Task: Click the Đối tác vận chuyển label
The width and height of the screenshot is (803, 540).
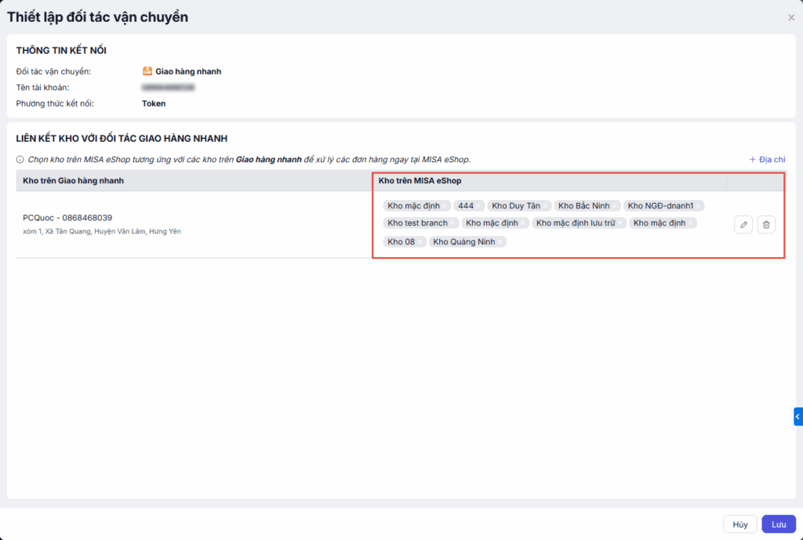Action: 54,71
